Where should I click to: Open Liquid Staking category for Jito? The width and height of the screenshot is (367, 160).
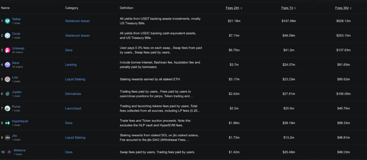coord(75,138)
